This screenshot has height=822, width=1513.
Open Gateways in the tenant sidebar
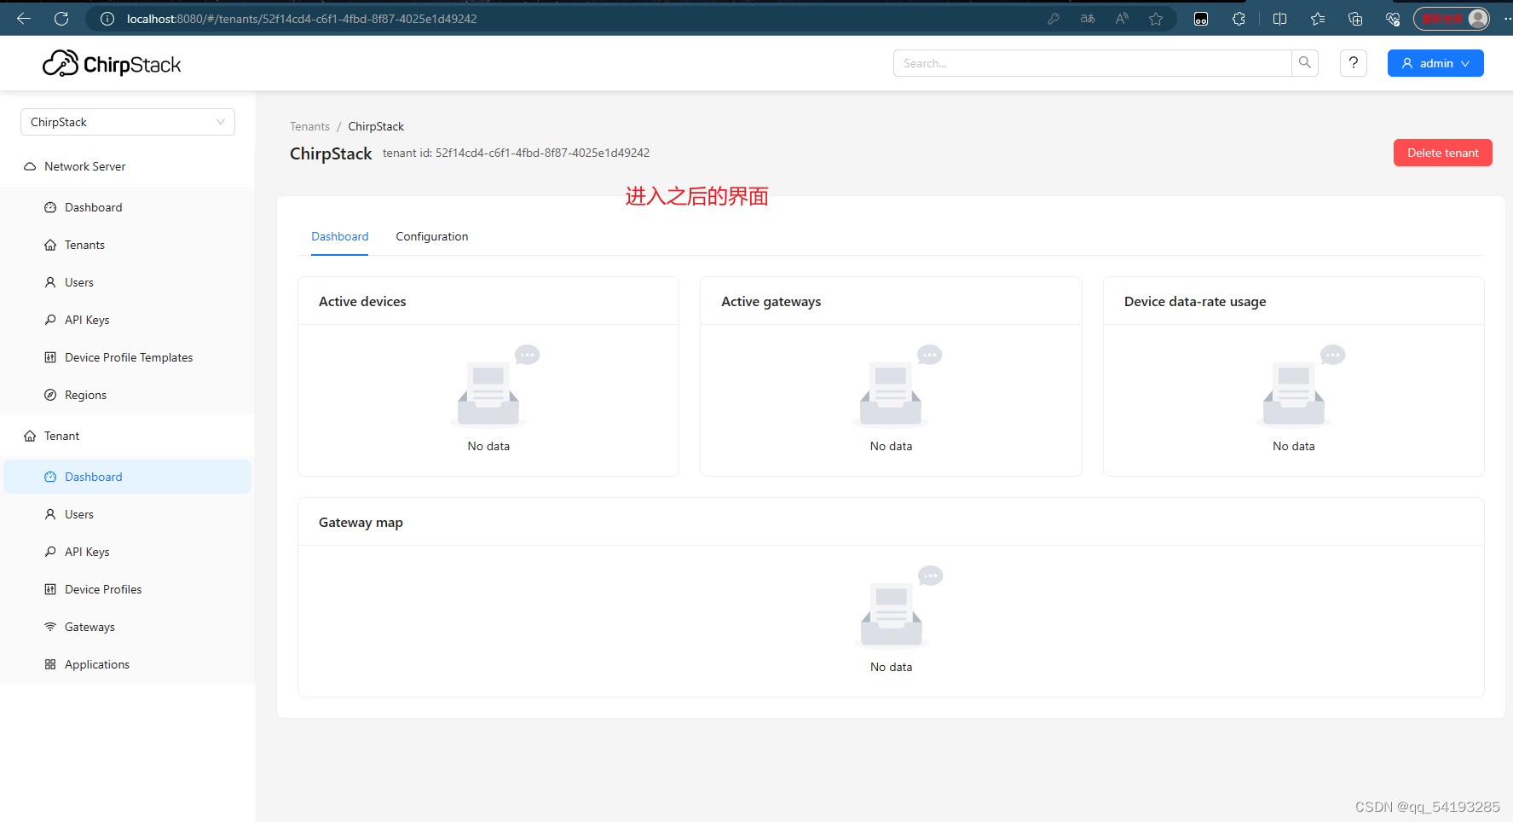[x=90, y=627]
